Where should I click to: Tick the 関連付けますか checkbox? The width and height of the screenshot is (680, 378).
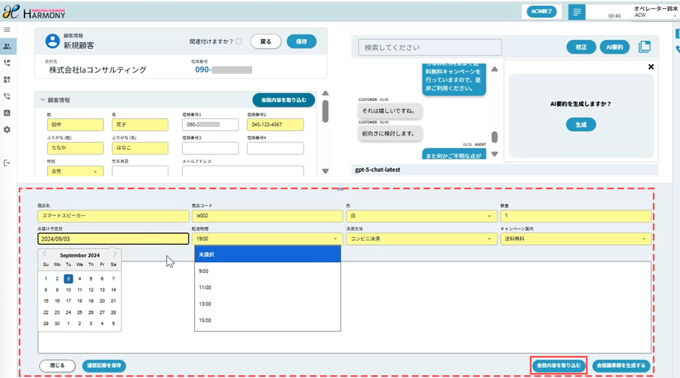[x=239, y=41]
